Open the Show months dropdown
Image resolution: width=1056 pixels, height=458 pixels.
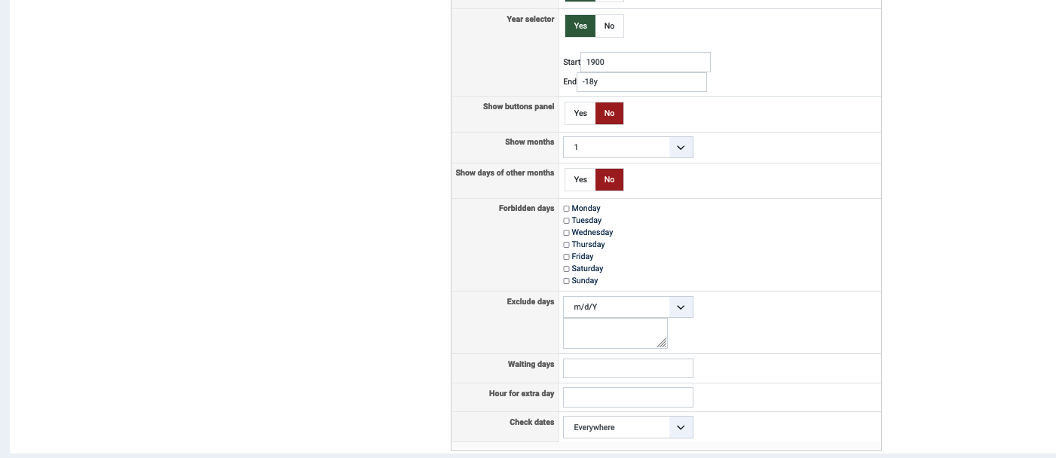[627, 148]
